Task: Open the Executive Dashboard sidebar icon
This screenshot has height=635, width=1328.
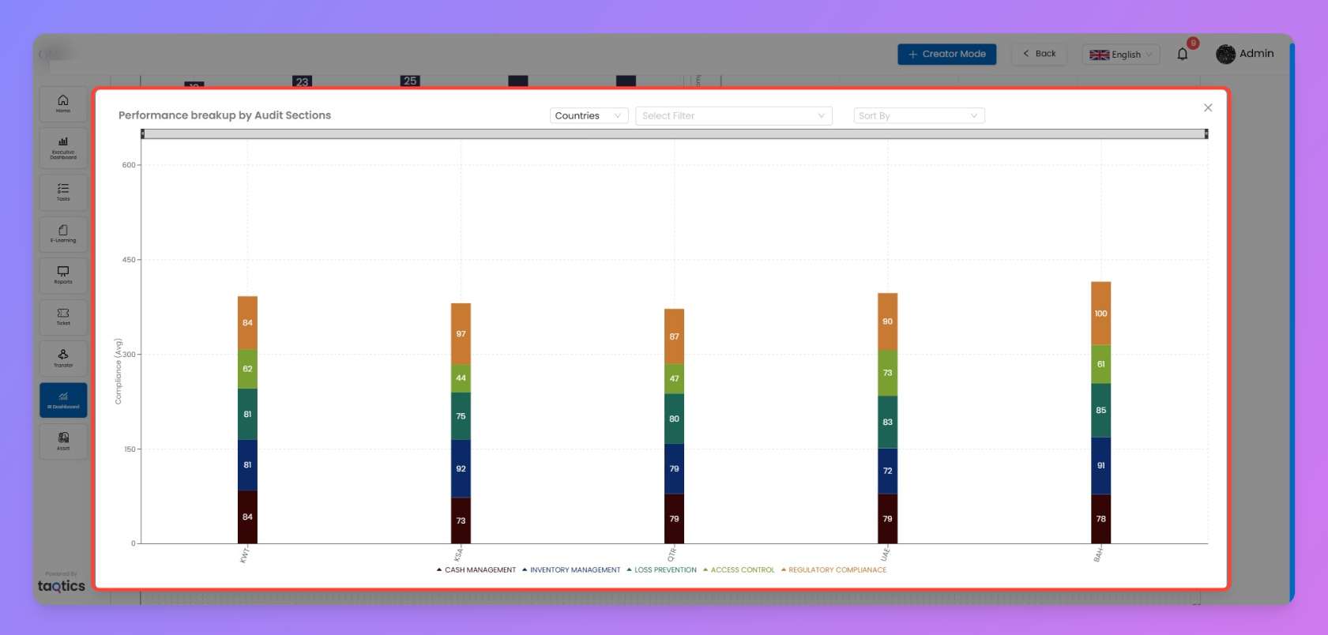Action: (x=63, y=148)
